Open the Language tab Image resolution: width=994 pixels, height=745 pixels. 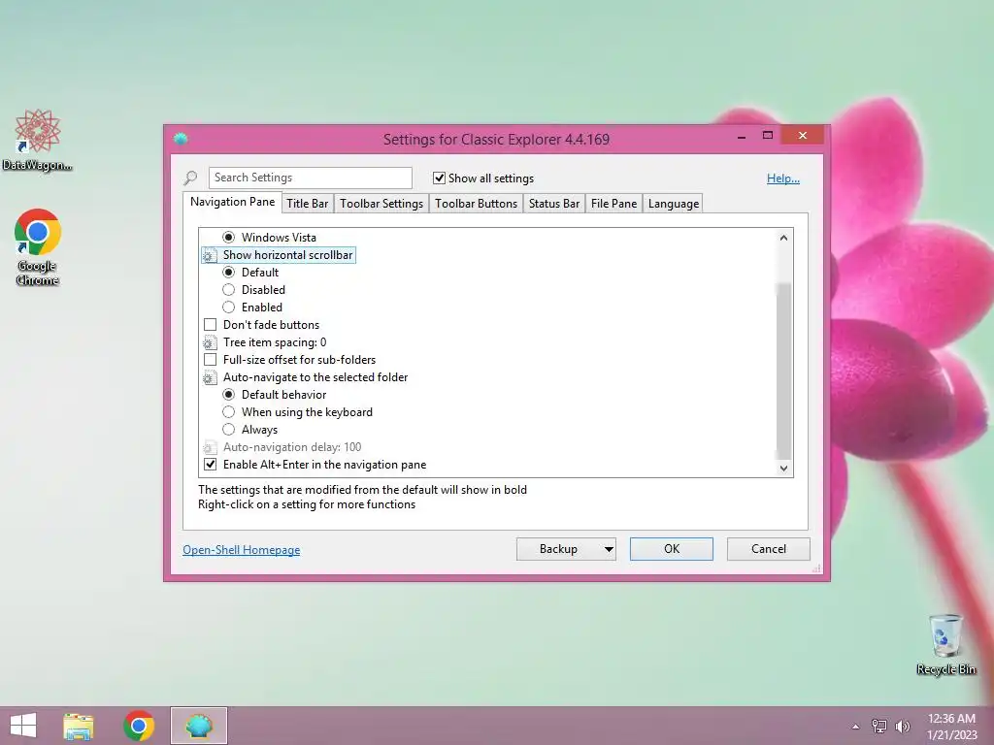click(x=674, y=204)
